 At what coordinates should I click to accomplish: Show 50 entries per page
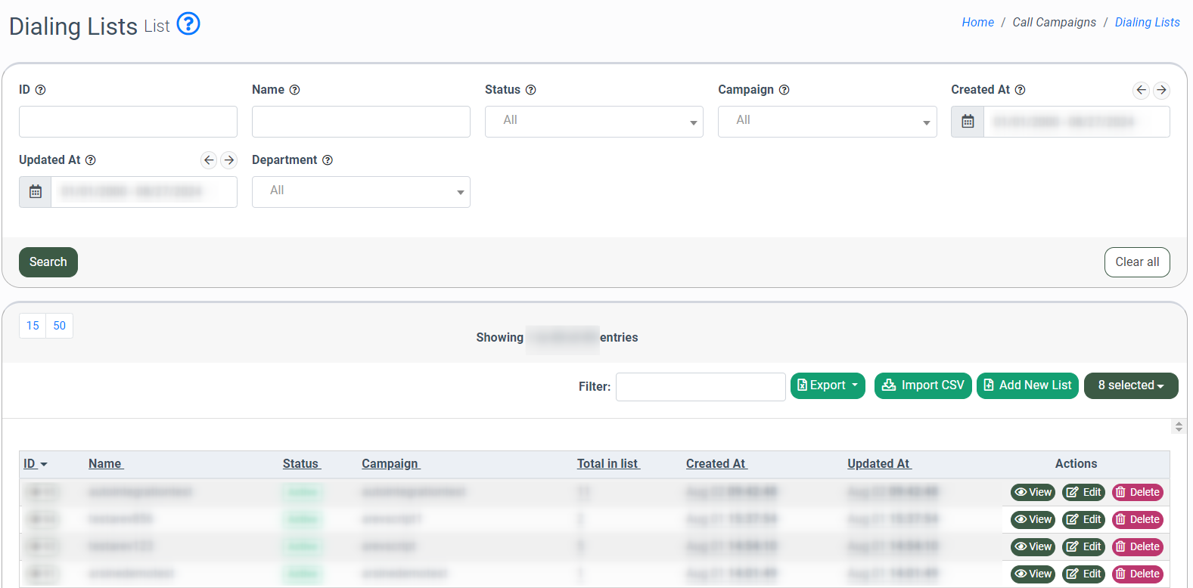click(60, 326)
